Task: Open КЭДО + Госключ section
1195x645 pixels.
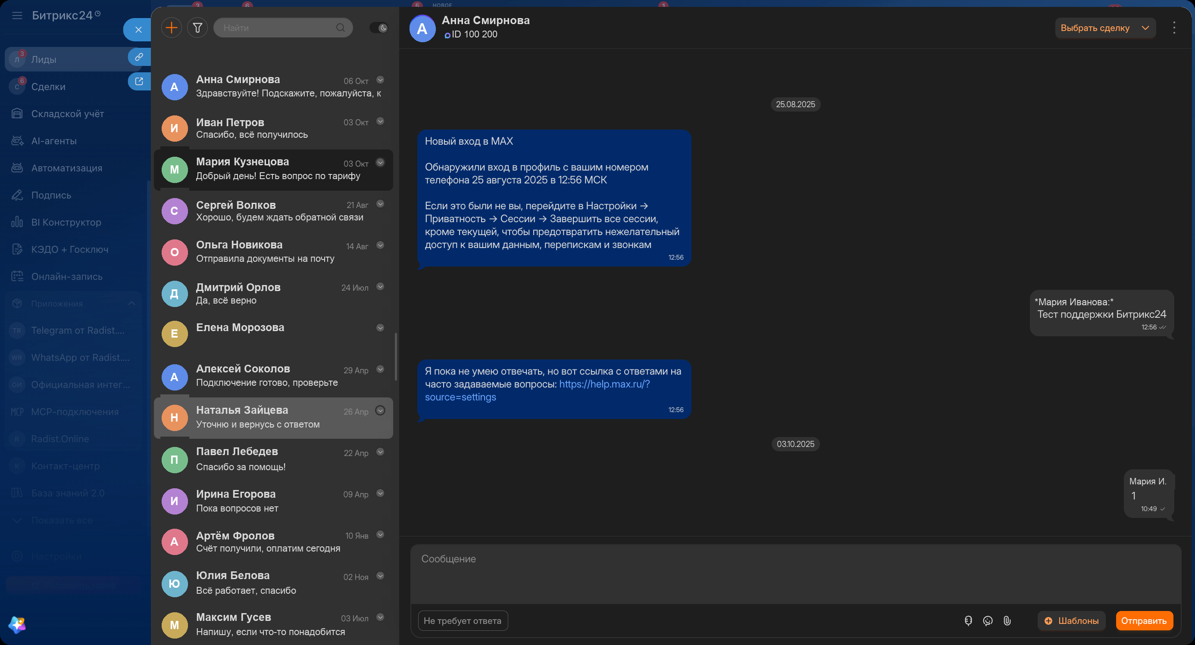Action: point(74,249)
